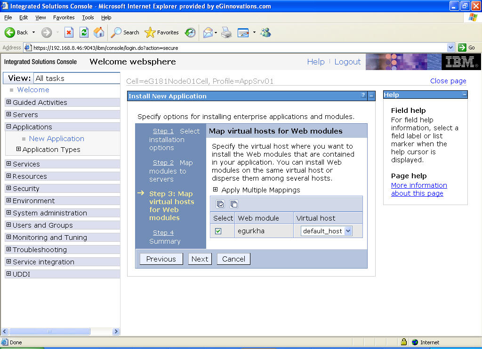482x349 pixels.
Task: Uncheck the egurkha Web module checkbox
Action: point(218,231)
